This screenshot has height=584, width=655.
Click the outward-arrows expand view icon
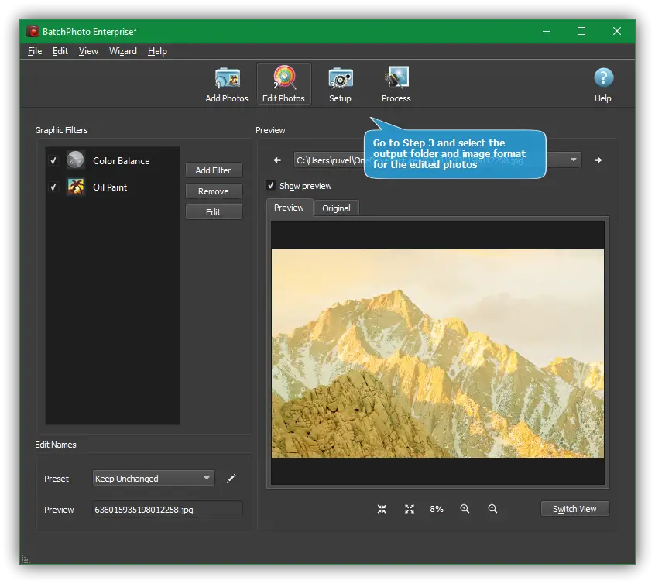410,509
